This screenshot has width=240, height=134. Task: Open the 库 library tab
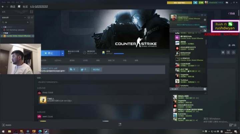19,7
